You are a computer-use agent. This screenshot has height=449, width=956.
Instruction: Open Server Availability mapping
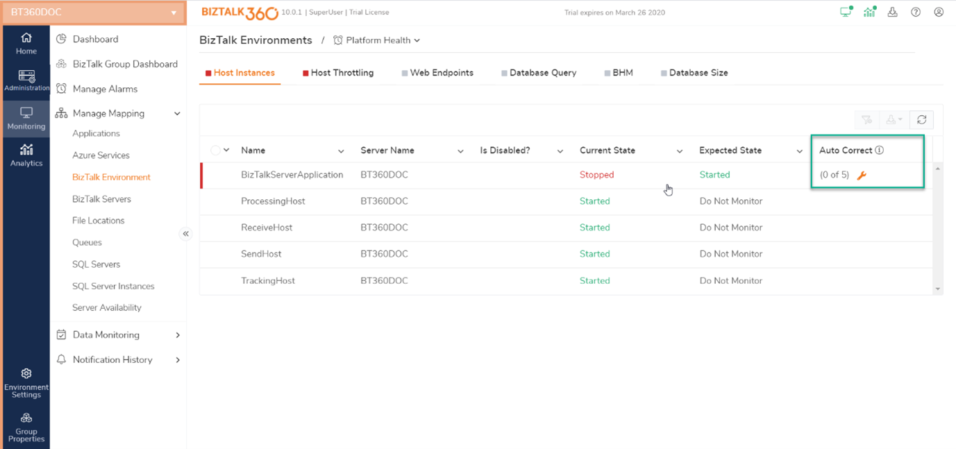point(107,307)
